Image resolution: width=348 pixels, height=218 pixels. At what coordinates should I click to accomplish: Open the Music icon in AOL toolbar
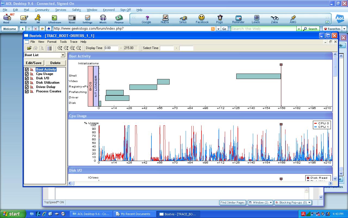(x=103, y=19)
